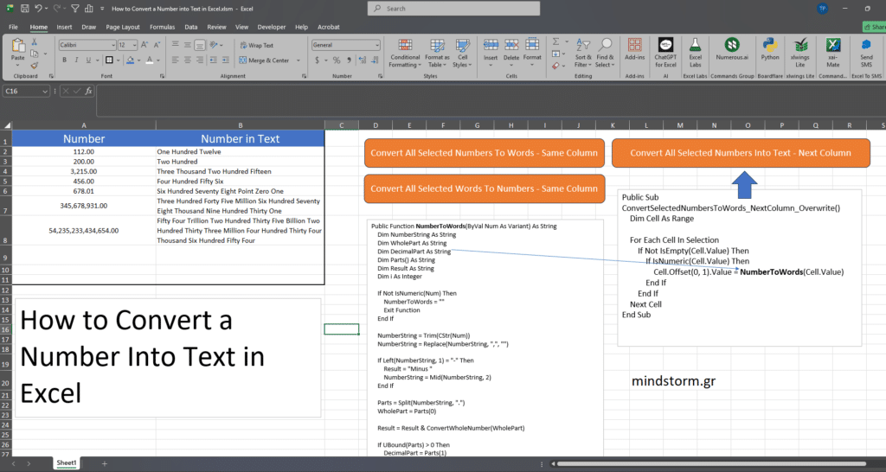Apply Percent Style to the cell

[x=337, y=60]
